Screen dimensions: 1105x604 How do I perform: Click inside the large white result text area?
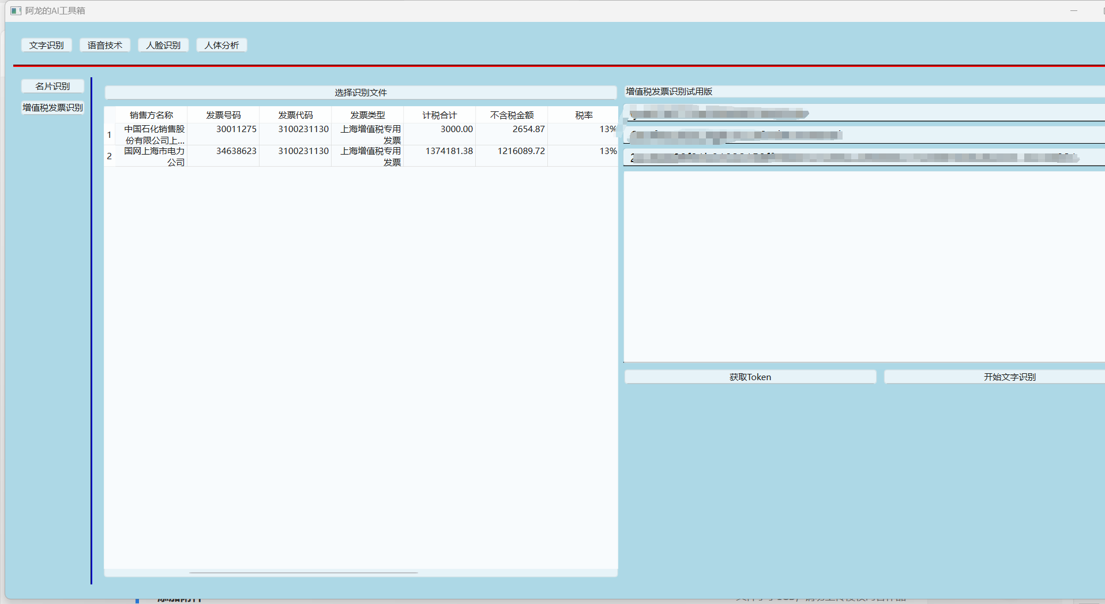pos(864,267)
